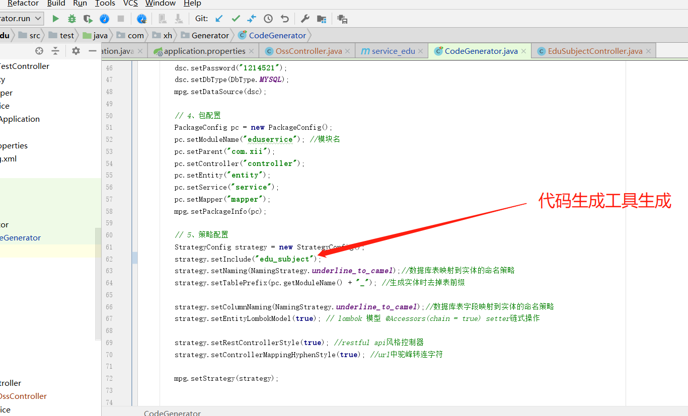Click line number 51 in the gutter

click(109, 128)
